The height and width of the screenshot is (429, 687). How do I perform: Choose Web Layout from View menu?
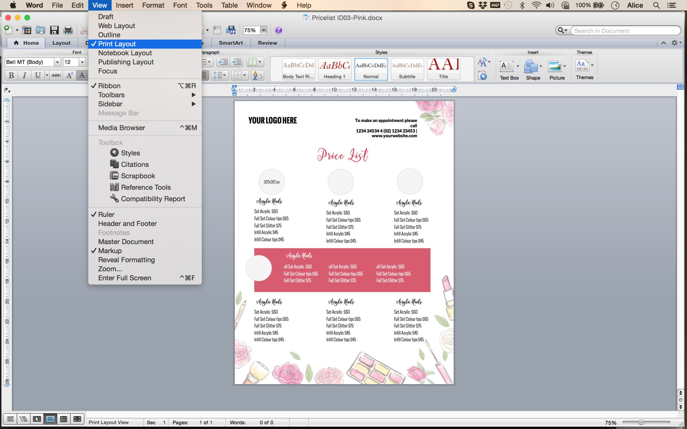tap(145, 26)
